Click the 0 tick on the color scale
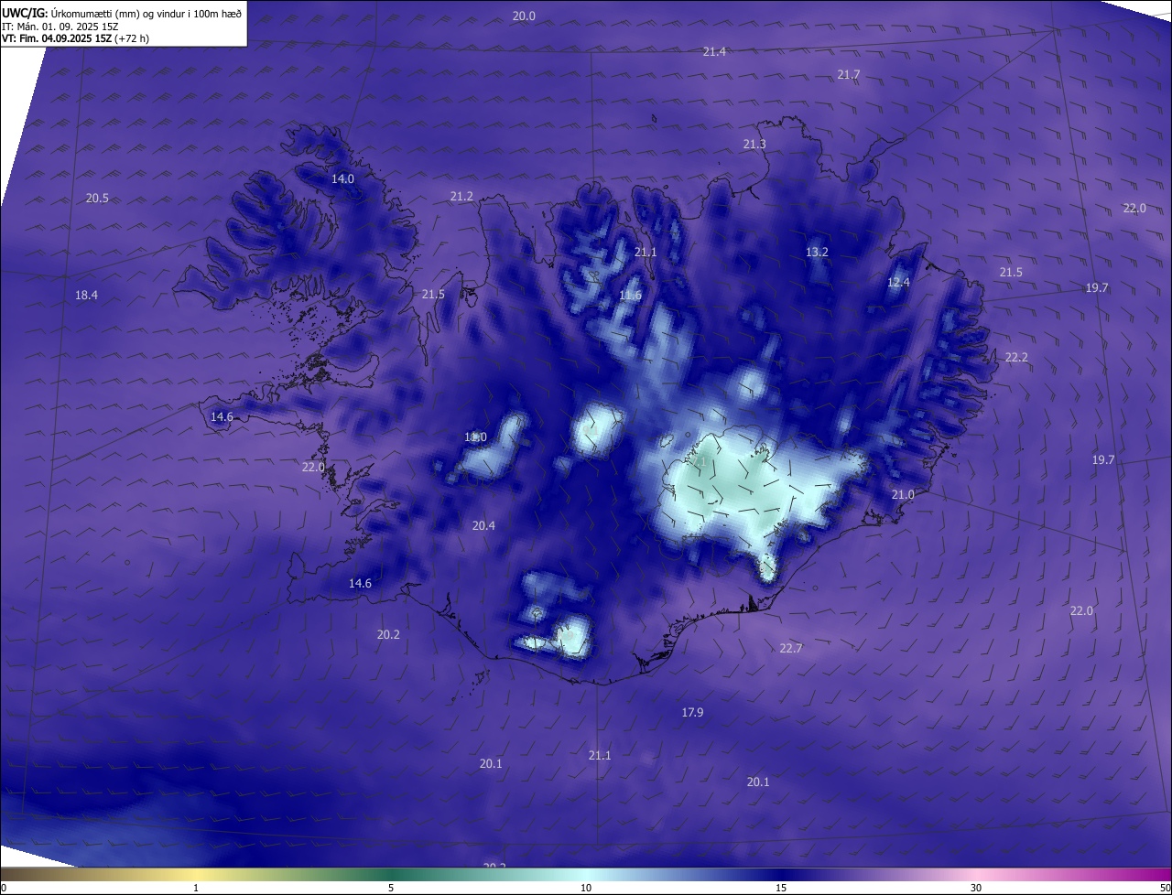1172x895 pixels. click(4, 888)
